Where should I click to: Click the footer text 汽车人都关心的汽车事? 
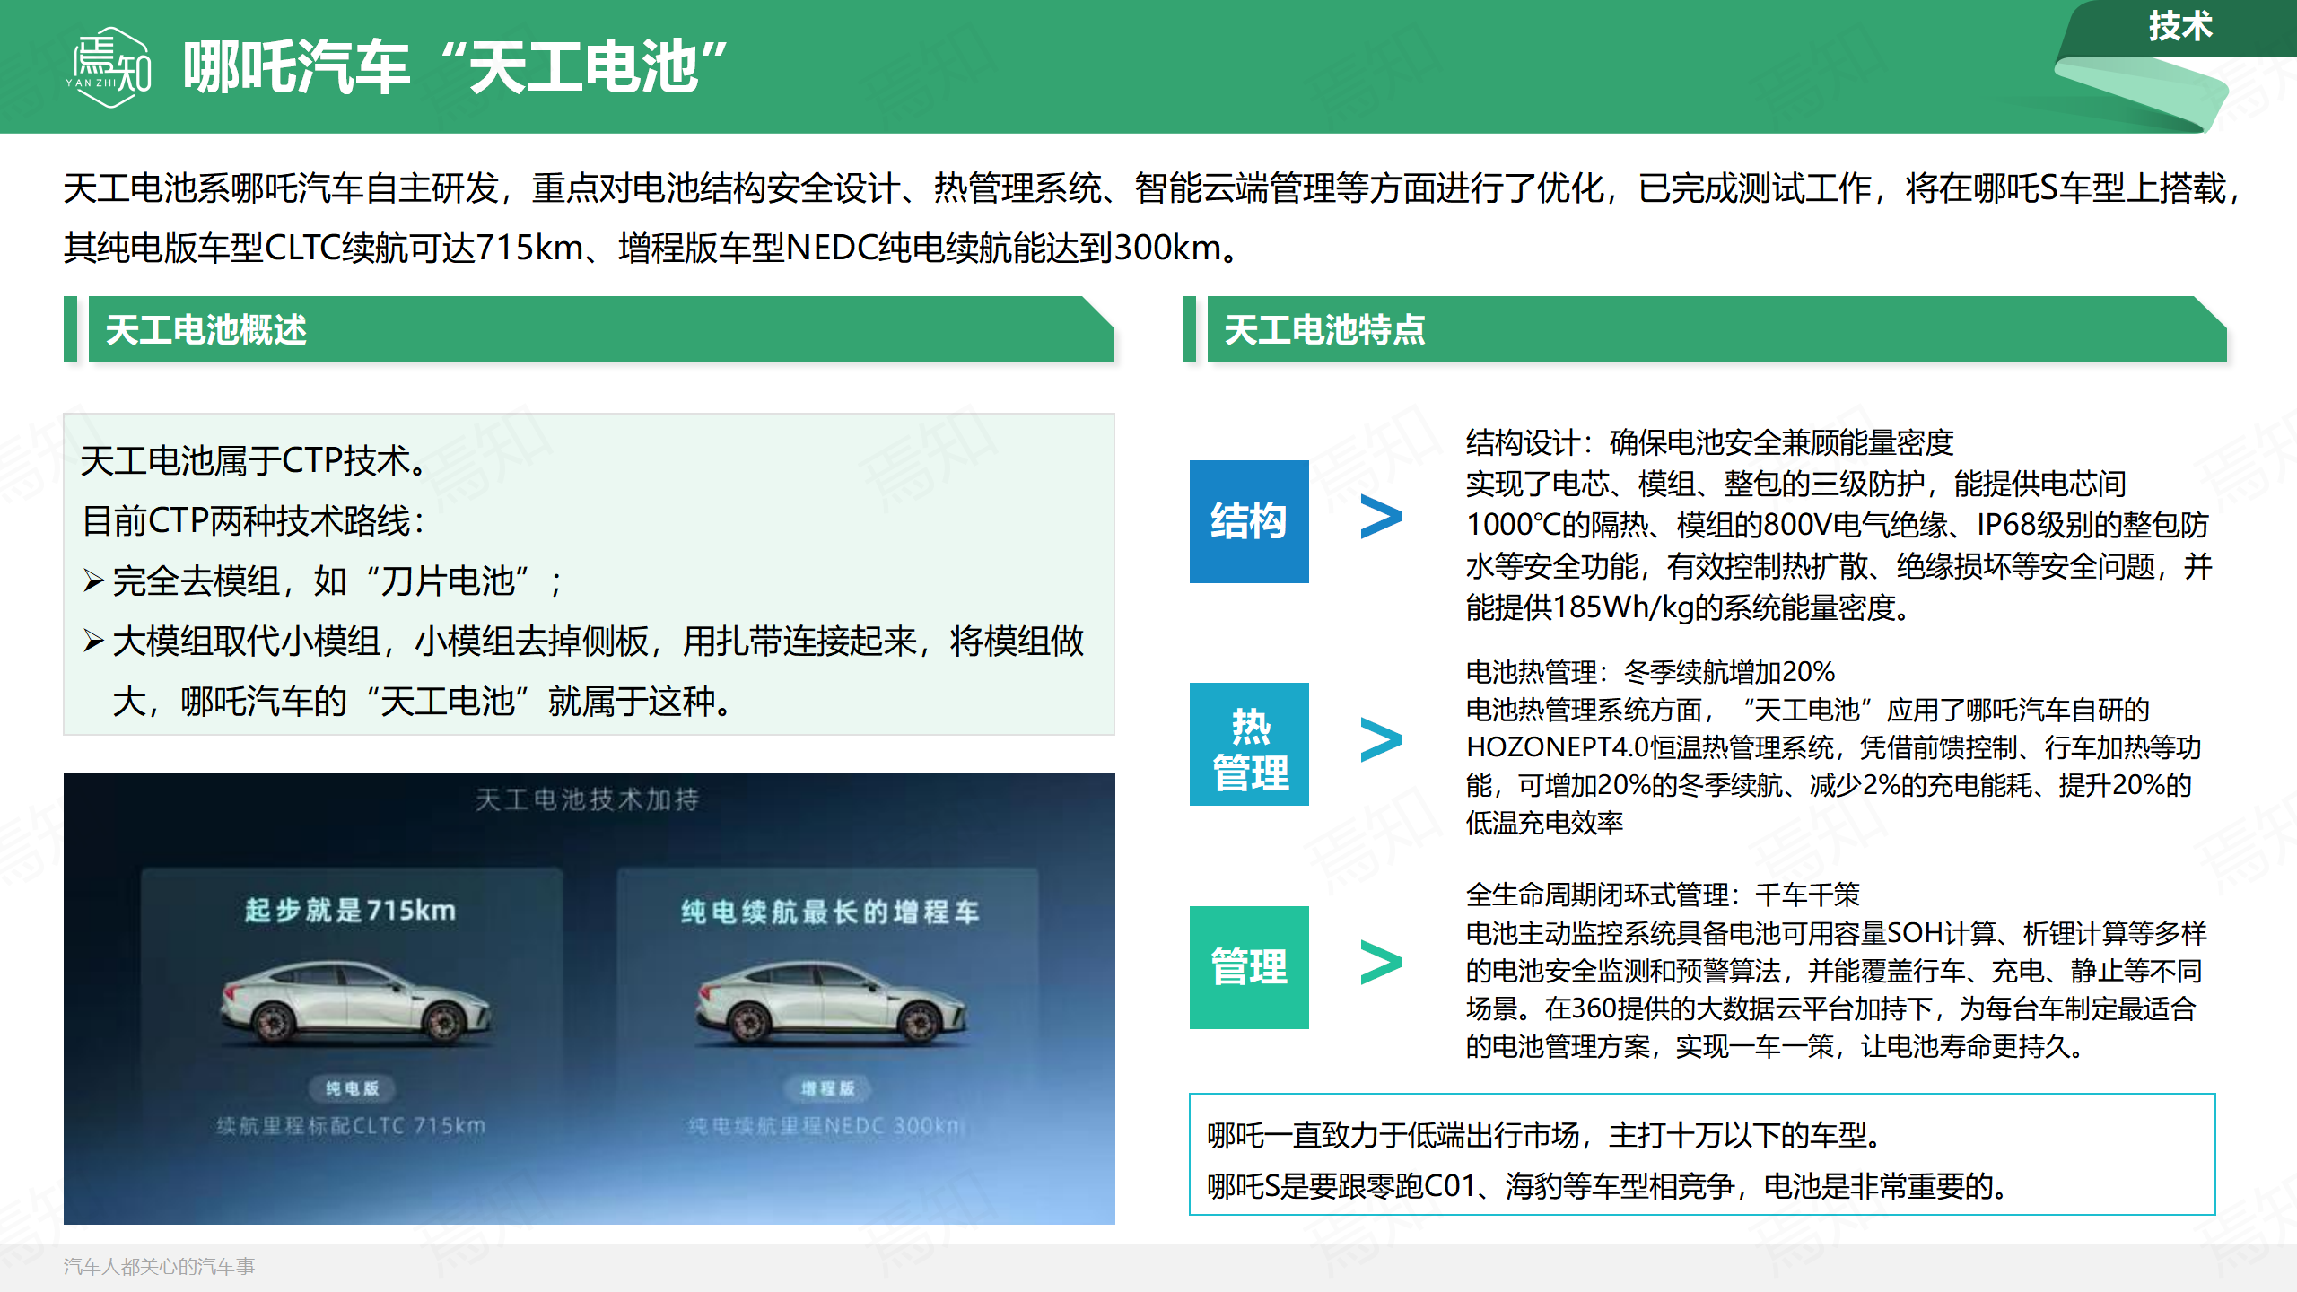point(160,1266)
